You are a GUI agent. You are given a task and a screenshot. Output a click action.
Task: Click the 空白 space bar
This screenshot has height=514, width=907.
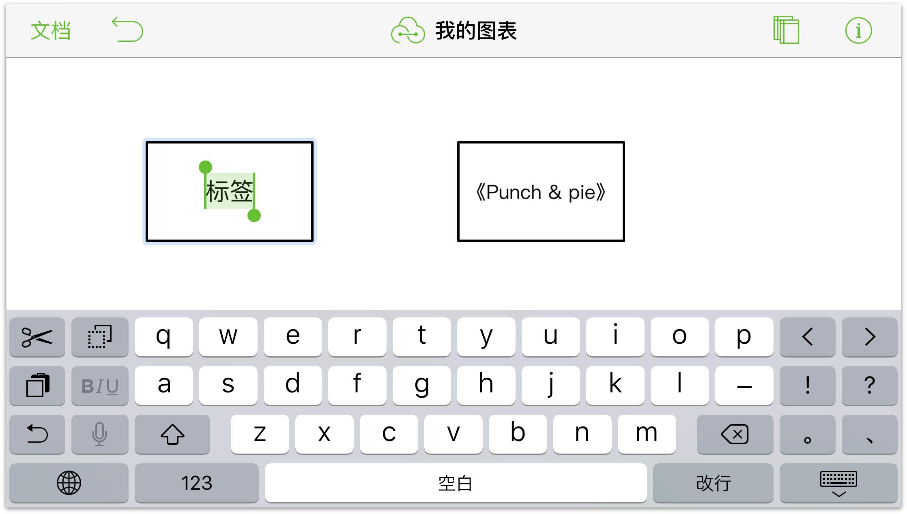click(453, 483)
